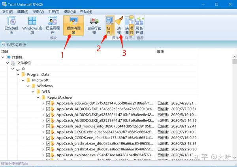Open the 已监视程序 module
The width and height of the screenshot is (237, 167).
[x=53, y=25]
